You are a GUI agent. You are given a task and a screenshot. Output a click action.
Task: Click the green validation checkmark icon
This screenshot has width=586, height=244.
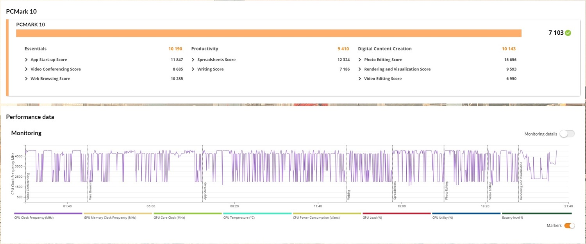568,33
